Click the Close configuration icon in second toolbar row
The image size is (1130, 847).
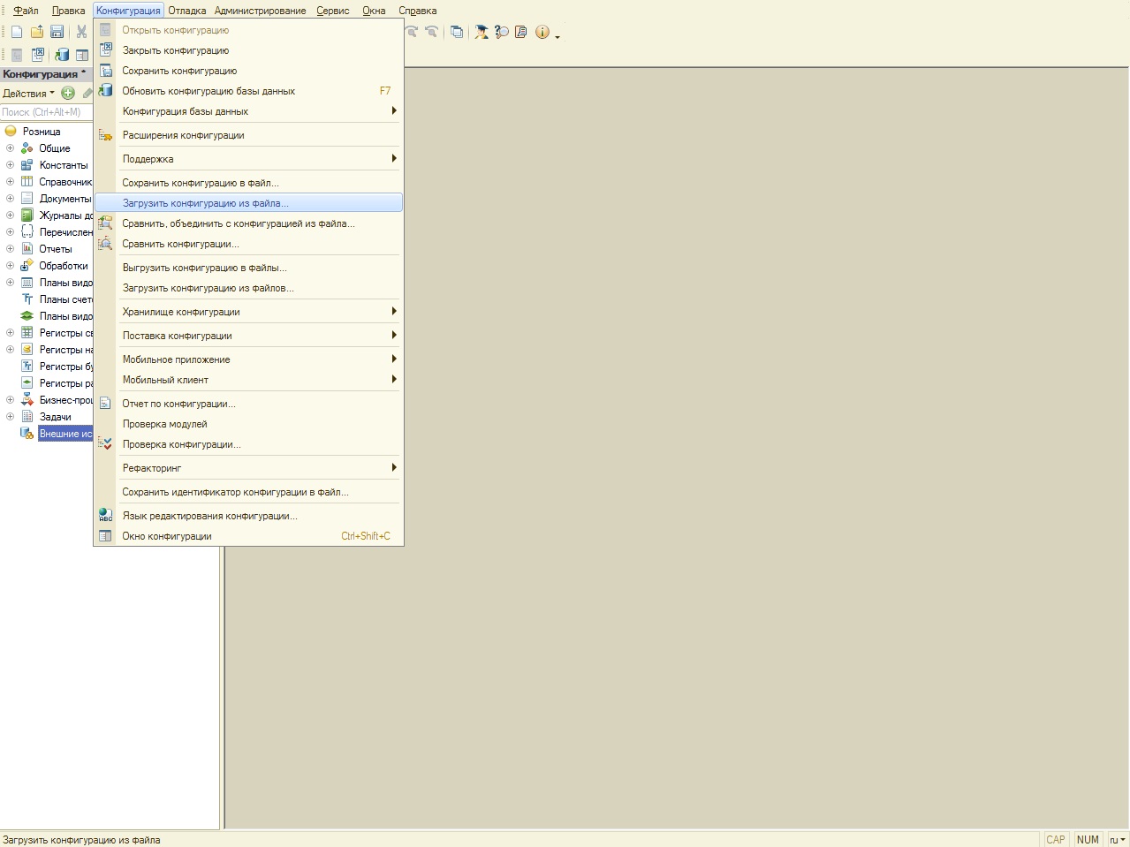coord(38,55)
